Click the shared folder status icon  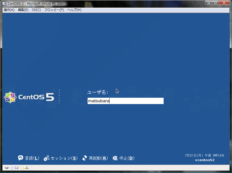coord(22,168)
